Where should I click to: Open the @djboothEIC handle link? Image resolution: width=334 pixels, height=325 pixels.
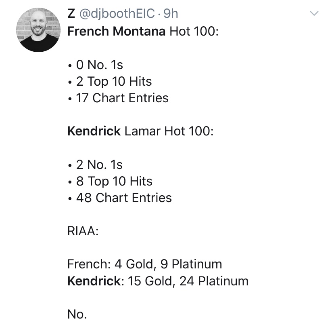point(117,13)
